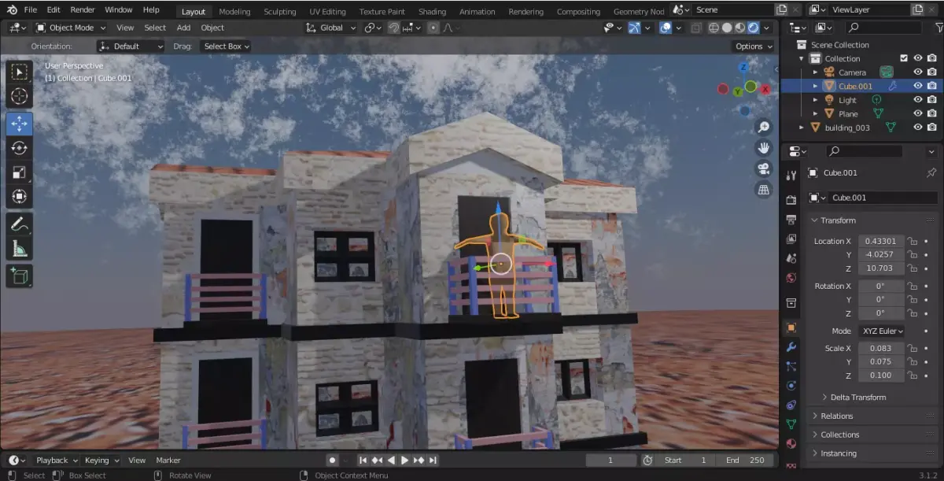Open the Add menu in viewport header

coord(183,28)
